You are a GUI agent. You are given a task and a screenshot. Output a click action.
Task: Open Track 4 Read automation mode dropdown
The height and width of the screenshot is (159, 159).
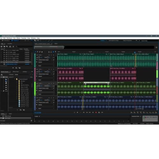[46, 108]
